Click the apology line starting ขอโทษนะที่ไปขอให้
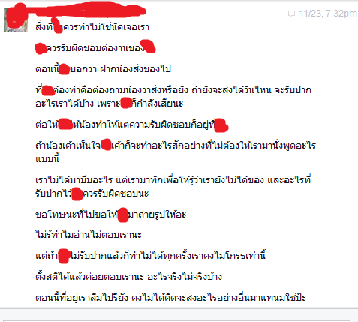Viewport: 358px width, 322px height. (111, 215)
